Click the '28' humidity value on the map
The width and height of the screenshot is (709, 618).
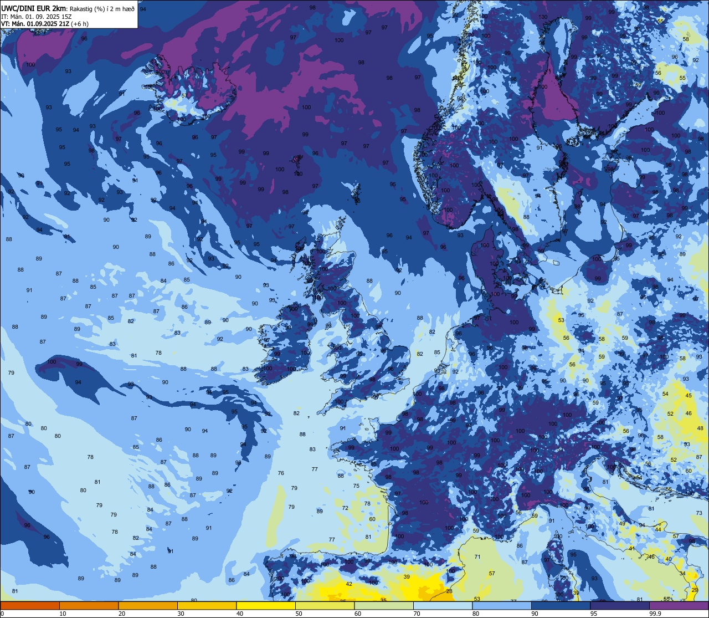[449, 591]
